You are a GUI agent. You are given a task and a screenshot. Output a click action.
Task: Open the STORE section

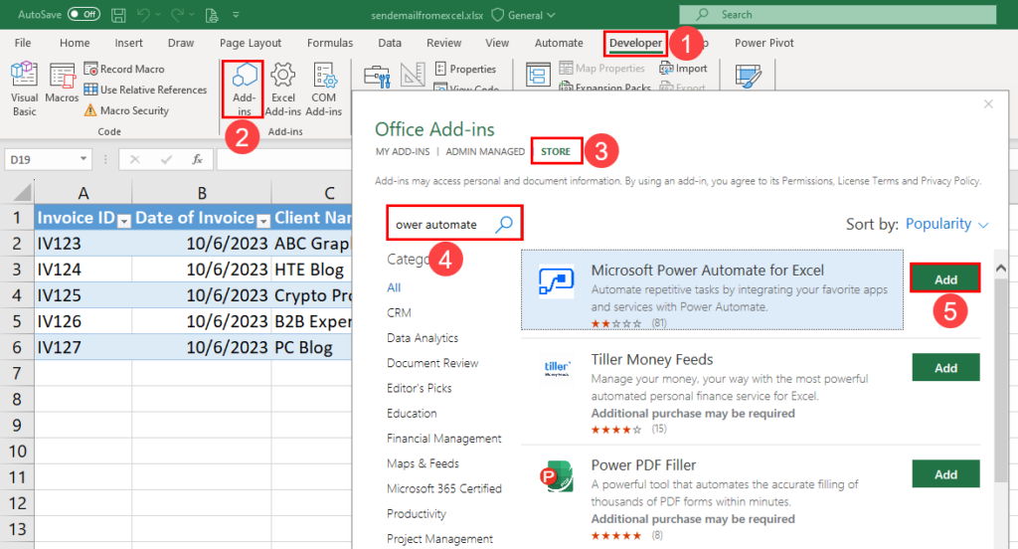556,151
